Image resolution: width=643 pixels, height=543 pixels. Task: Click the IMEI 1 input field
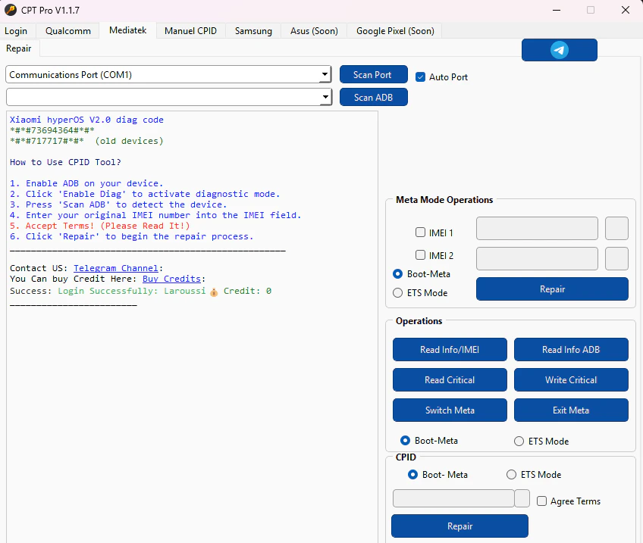point(537,229)
